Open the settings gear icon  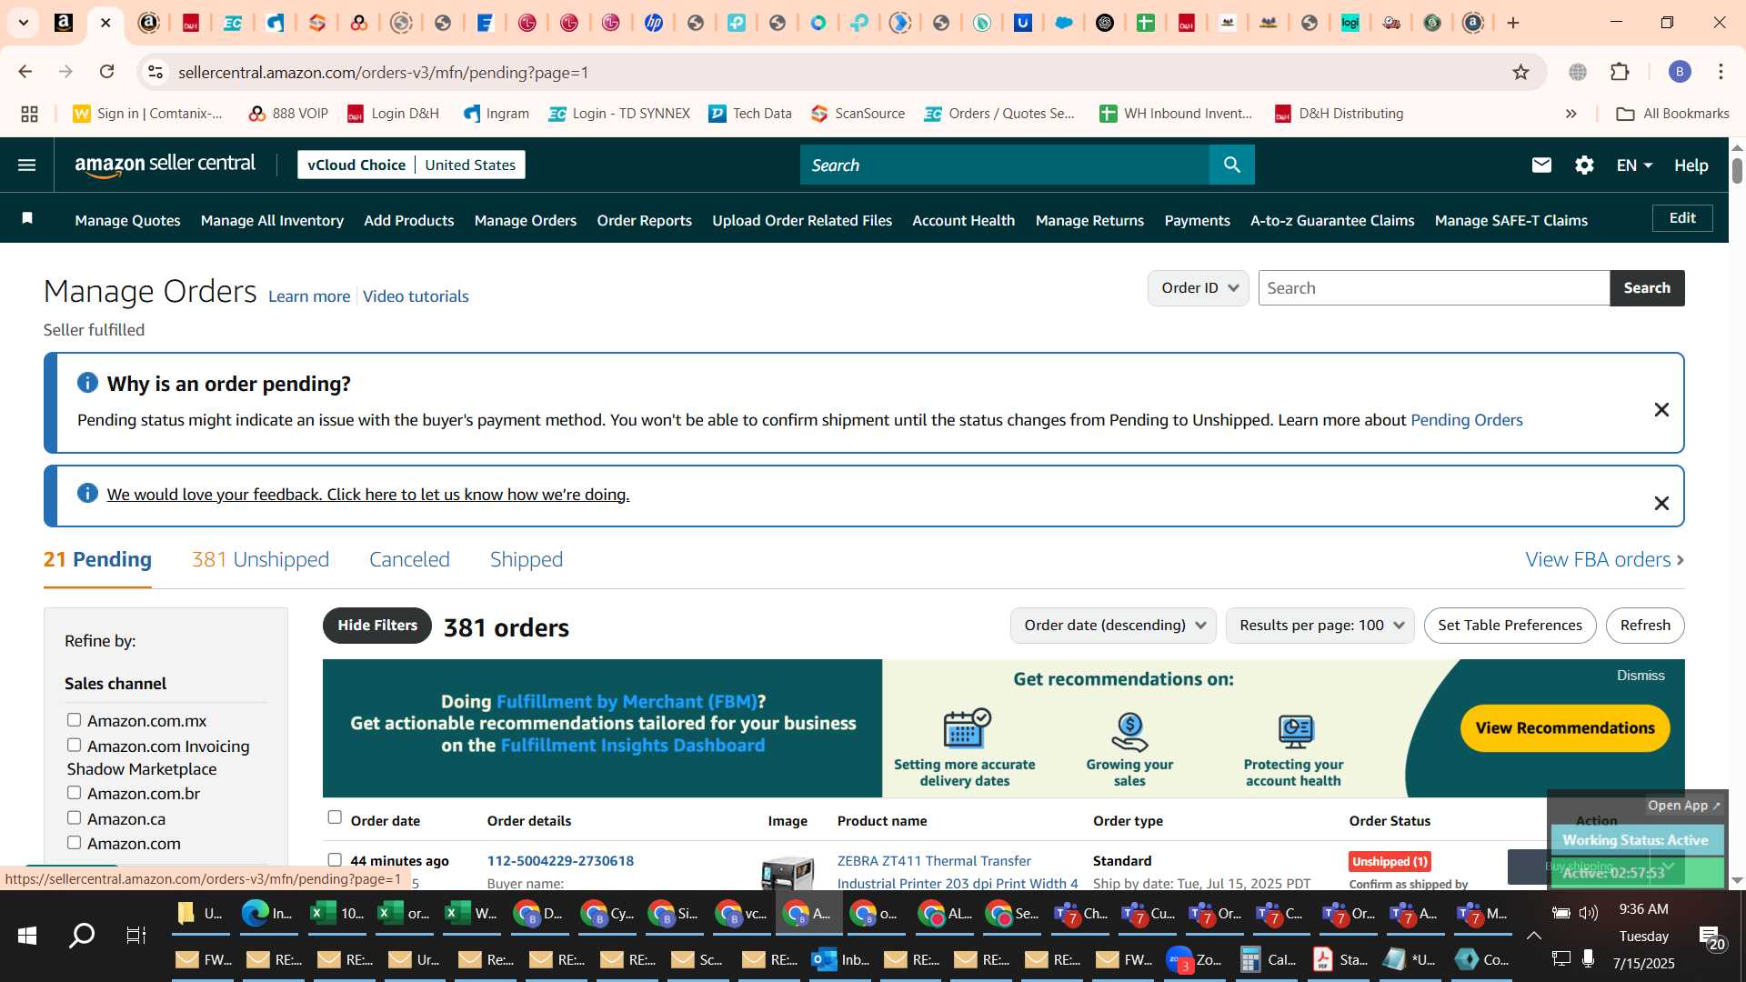click(x=1584, y=165)
